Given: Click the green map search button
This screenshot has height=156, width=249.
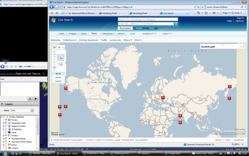Looking at the screenshot, I should tap(176, 24).
